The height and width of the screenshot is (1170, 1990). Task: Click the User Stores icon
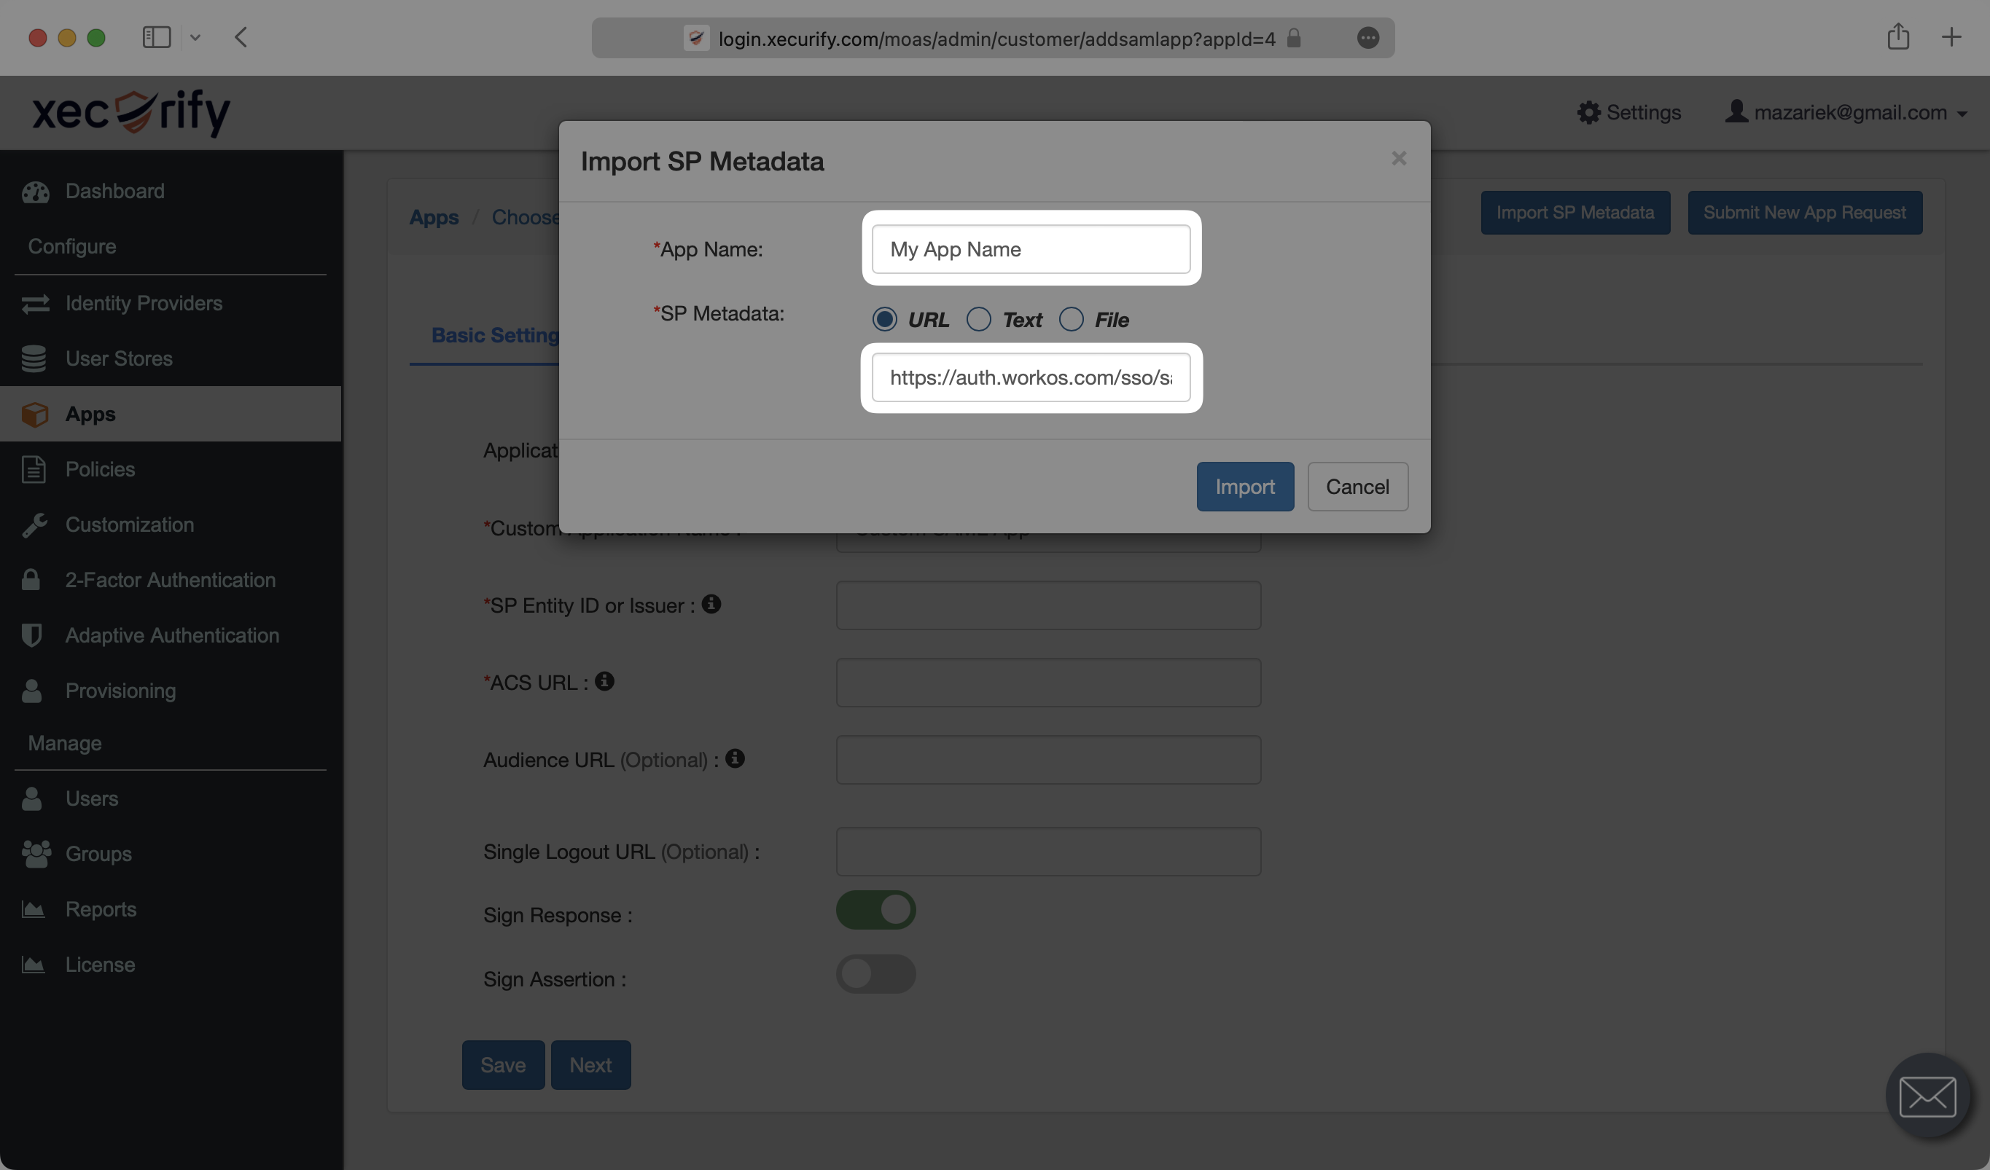pyautogui.click(x=34, y=358)
